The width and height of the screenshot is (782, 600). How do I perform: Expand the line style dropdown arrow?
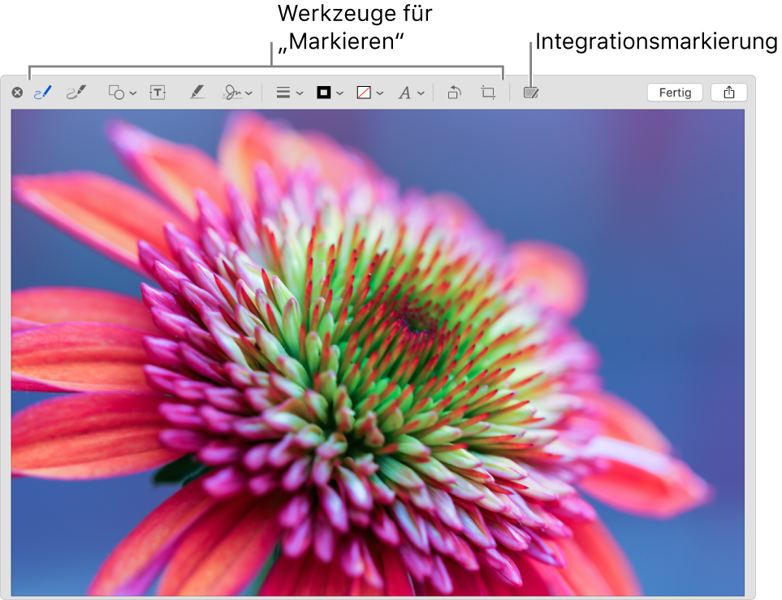pyautogui.click(x=300, y=93)
